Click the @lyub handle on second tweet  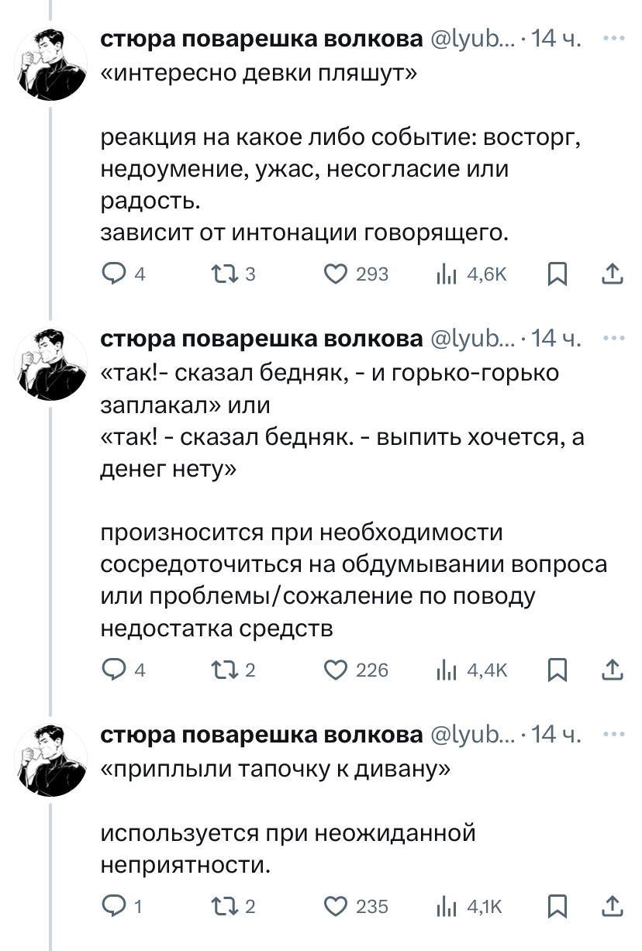coord(471,339)
